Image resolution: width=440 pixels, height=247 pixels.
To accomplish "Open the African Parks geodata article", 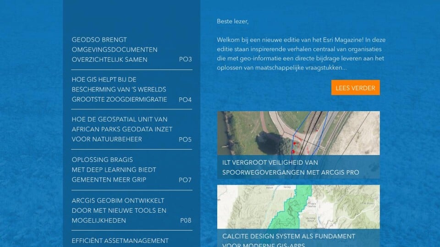I will point(122,129).
